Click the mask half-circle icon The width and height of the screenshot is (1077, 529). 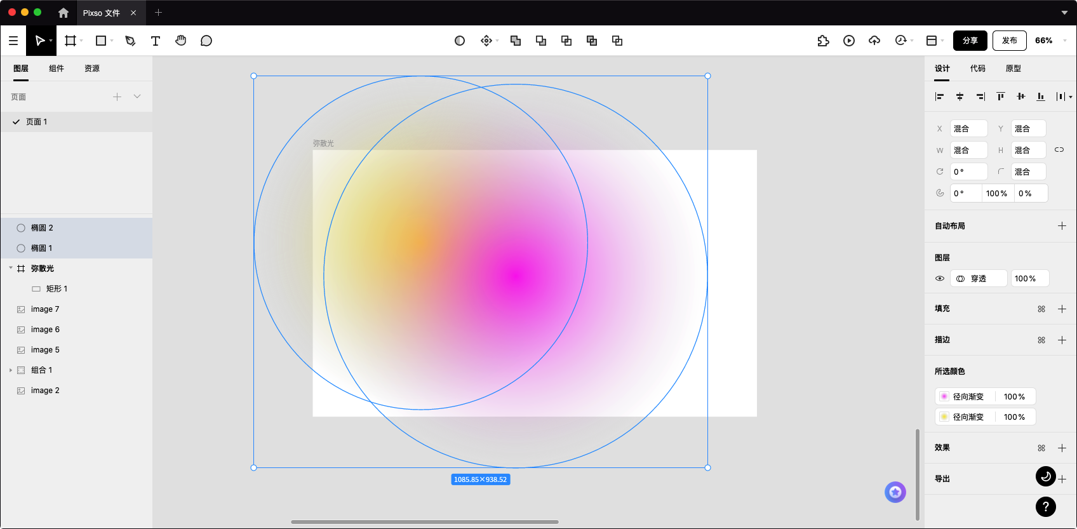point(460,41)
